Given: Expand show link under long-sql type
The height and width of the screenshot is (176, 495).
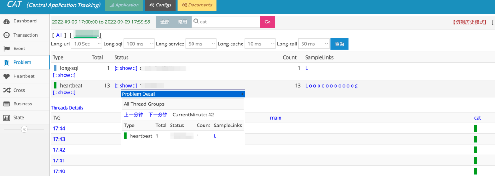Looking at the screenshot, I should pyautogui.click(x=64, y=75).
